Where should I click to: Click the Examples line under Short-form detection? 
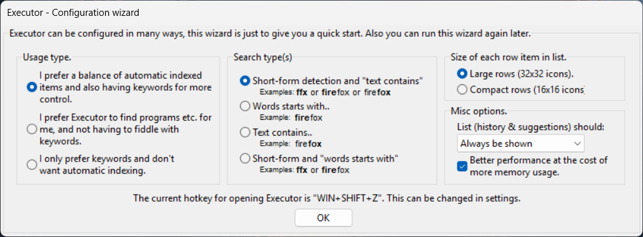tap(325, 93)
